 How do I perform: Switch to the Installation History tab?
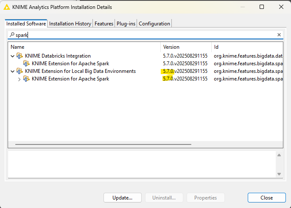pyautogui.click(x=70, y=24)
